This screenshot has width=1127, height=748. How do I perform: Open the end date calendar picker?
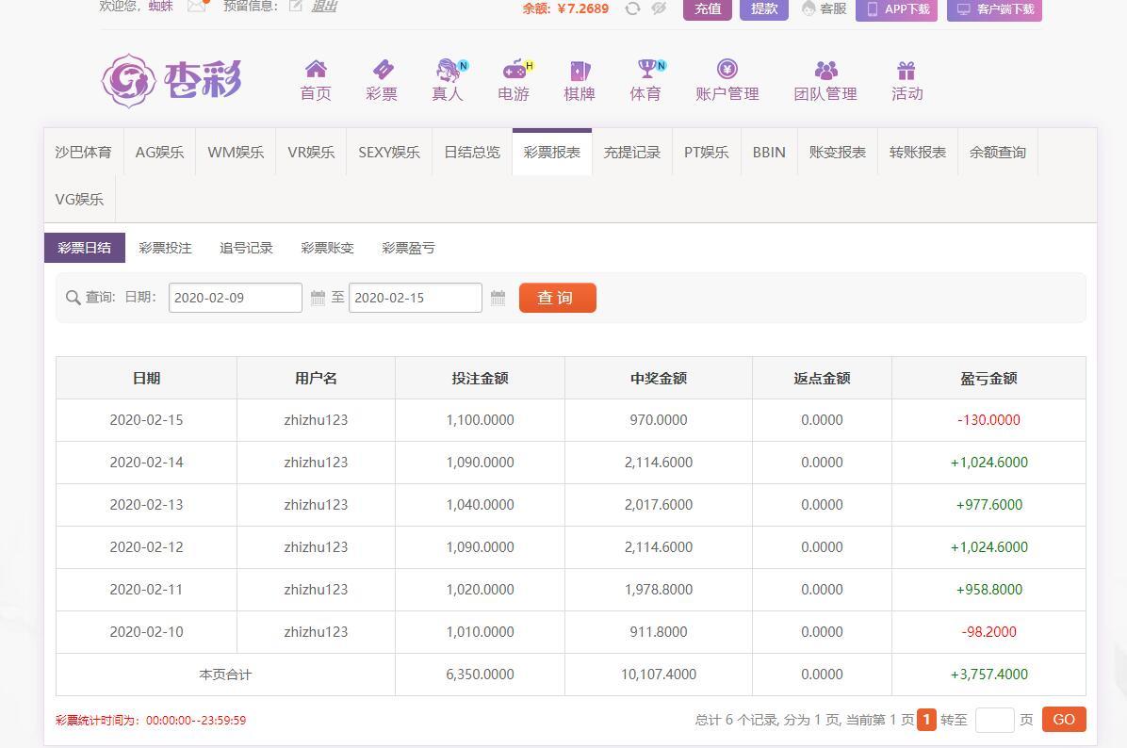498,298
